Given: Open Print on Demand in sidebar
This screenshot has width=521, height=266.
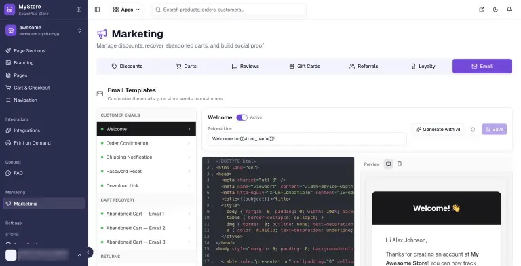Looking at the screenshot, I should (44, 143).
